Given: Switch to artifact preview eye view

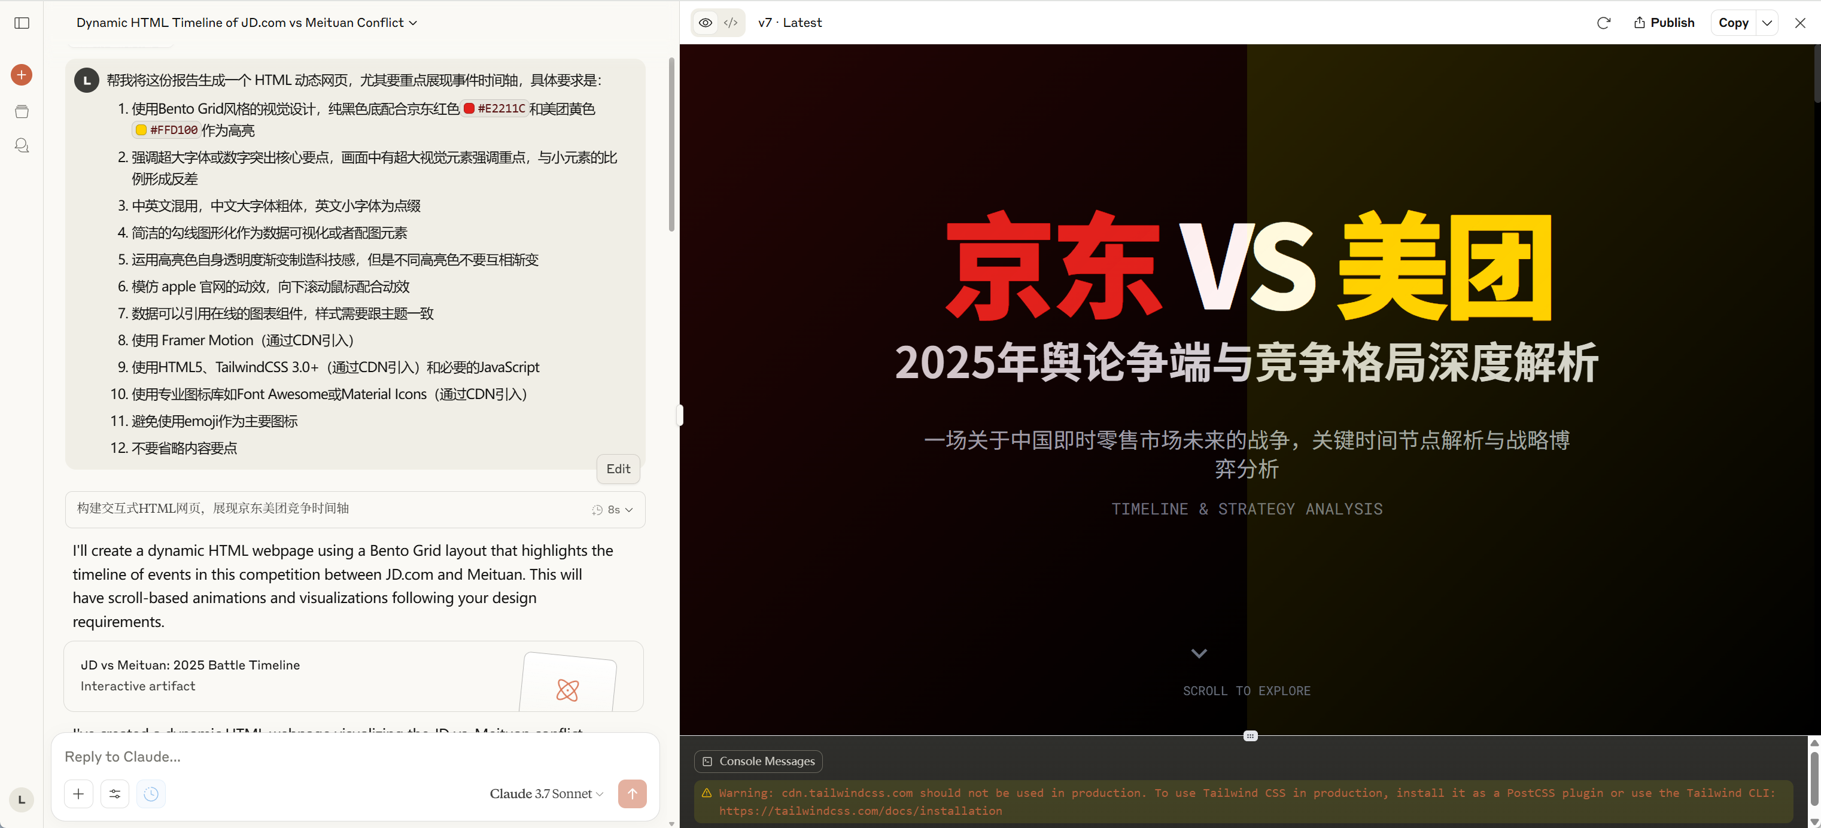Looking at the screenshot, I should tap(705, 23).
